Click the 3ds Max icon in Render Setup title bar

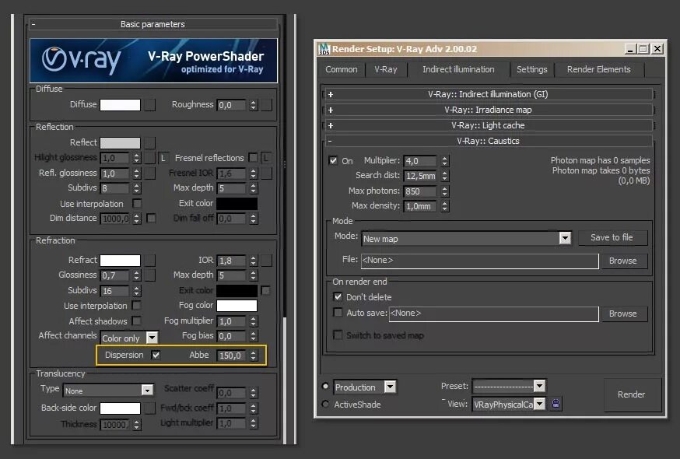click(324, 48)
